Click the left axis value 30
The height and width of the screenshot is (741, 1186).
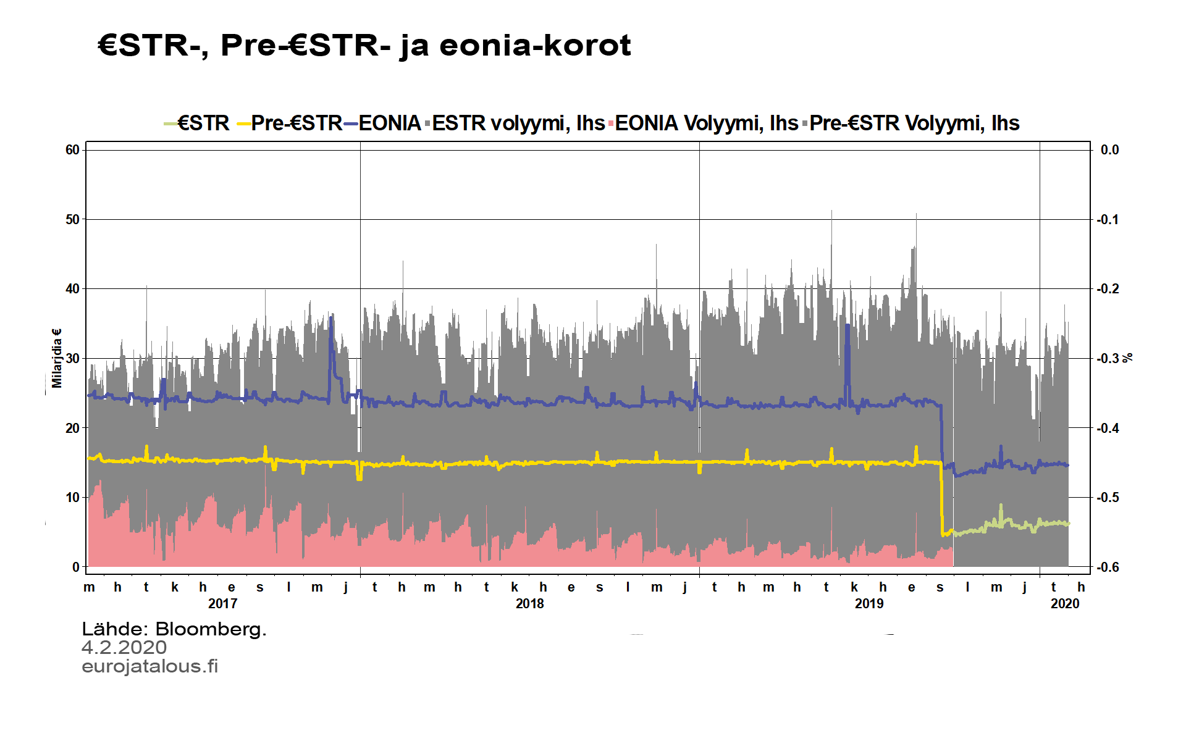[72, 358]
